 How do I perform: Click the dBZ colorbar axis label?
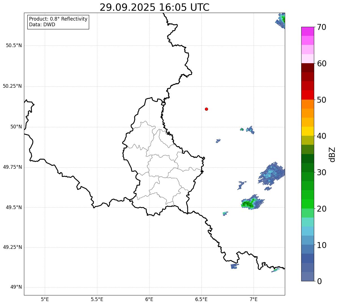(x=332, y=154)
